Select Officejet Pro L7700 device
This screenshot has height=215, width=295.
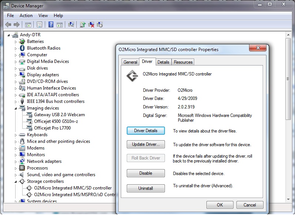click(x=52, y=128)
